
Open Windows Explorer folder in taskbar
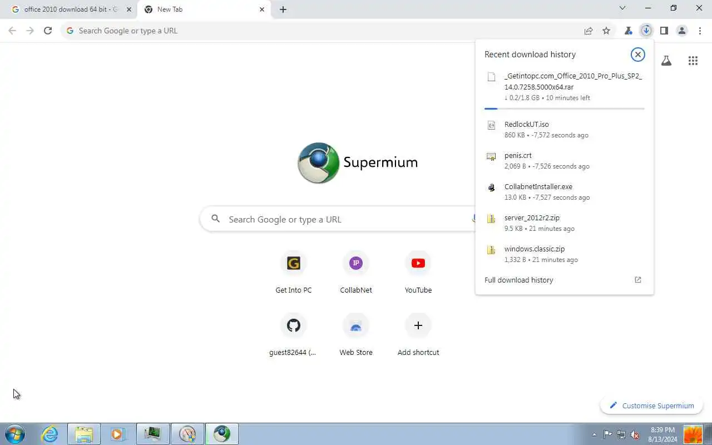84,434
